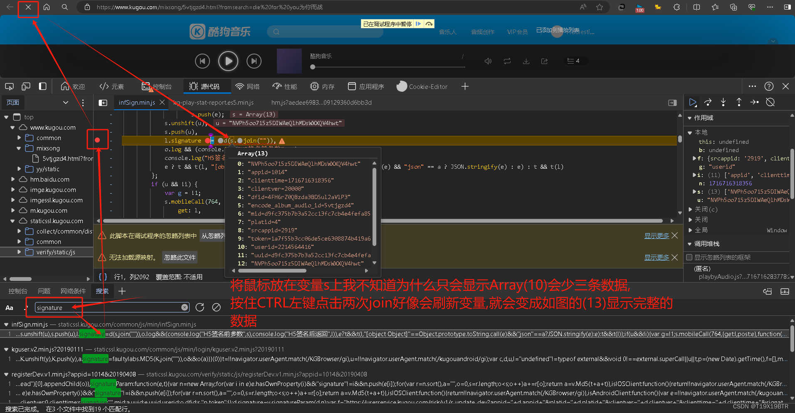The image size is (795, 413).
Task: Collapse the 作用域 scope section
Action: [x=689, y=118]
